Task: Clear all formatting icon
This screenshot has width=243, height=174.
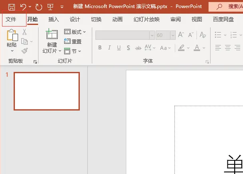Action: 203,35
